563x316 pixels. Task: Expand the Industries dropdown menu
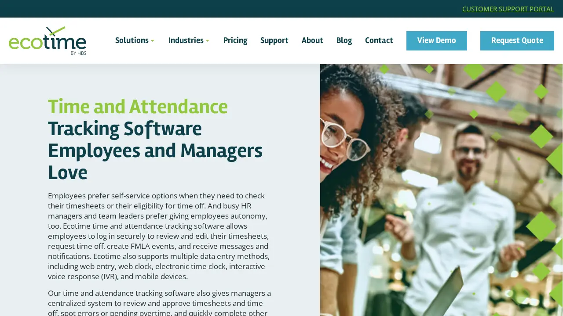[189, 41]
